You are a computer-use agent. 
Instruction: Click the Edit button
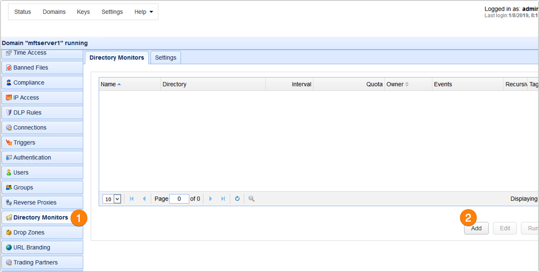(x=504, y=228)
